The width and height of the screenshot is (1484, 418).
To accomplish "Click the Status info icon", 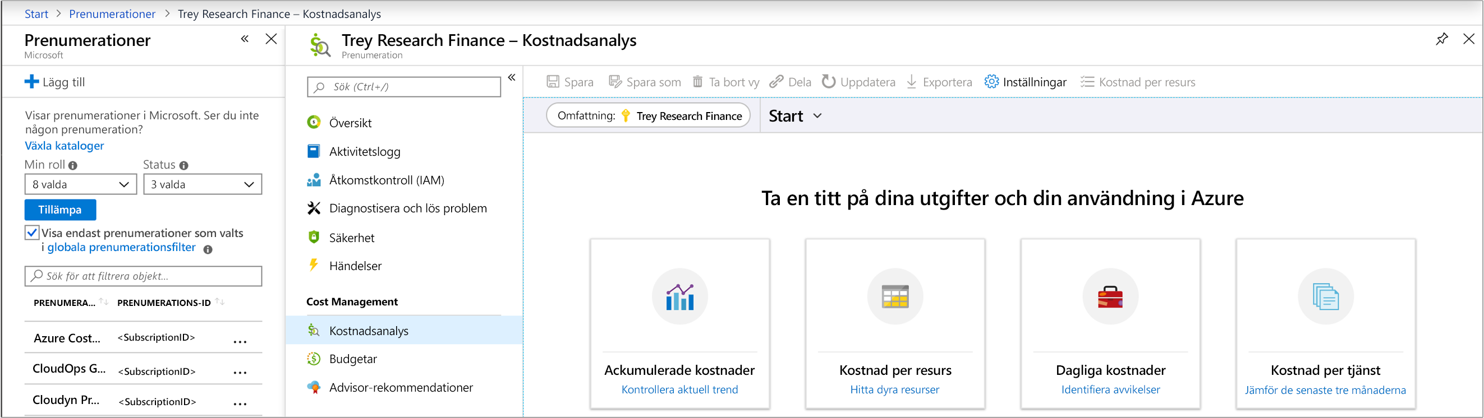I will point(184,166).
